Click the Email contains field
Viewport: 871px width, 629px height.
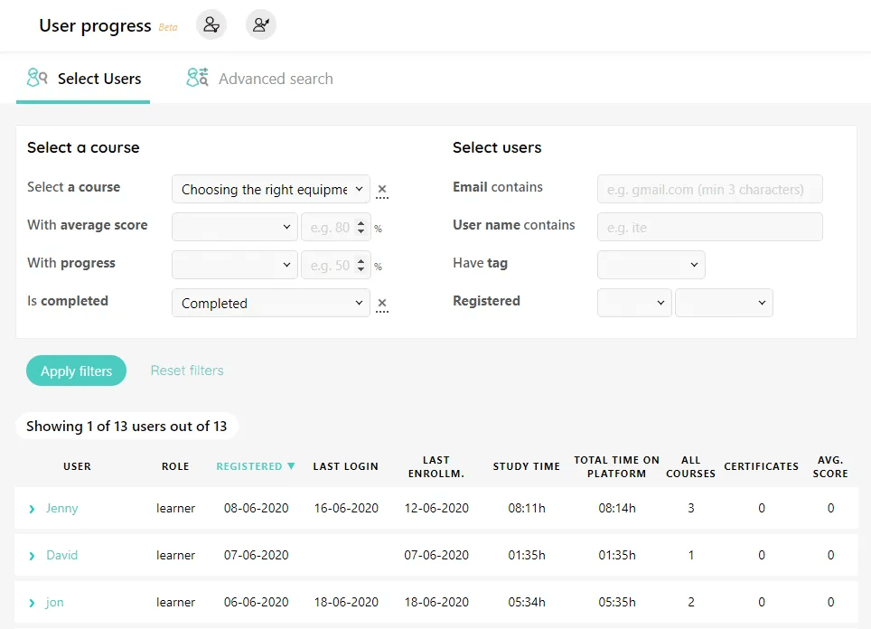coord(710,190)
